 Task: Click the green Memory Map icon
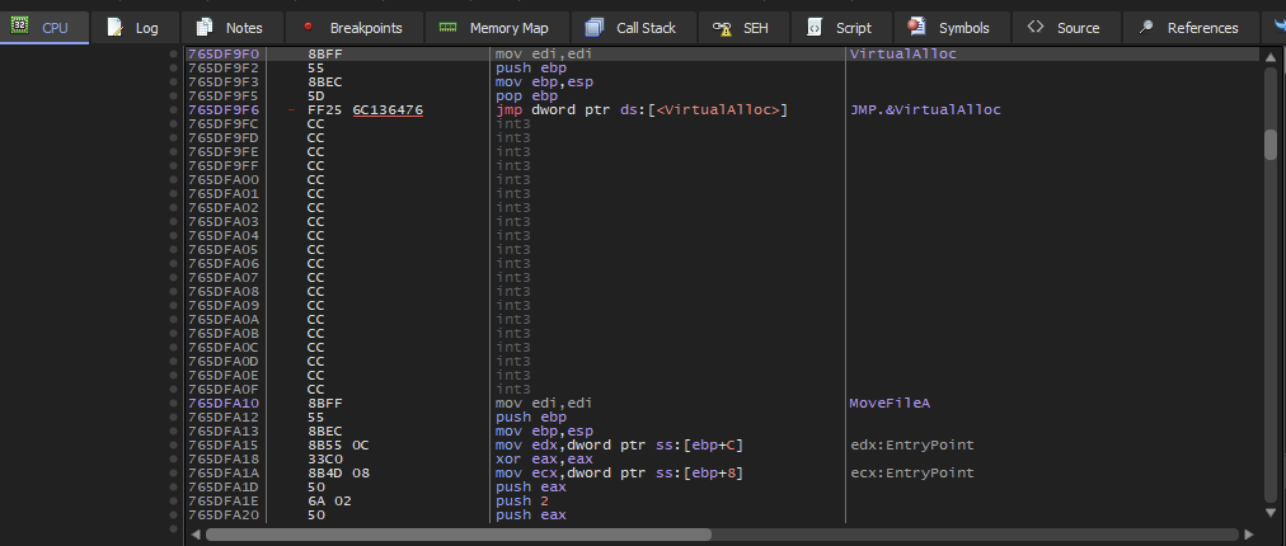click(448, 27)
